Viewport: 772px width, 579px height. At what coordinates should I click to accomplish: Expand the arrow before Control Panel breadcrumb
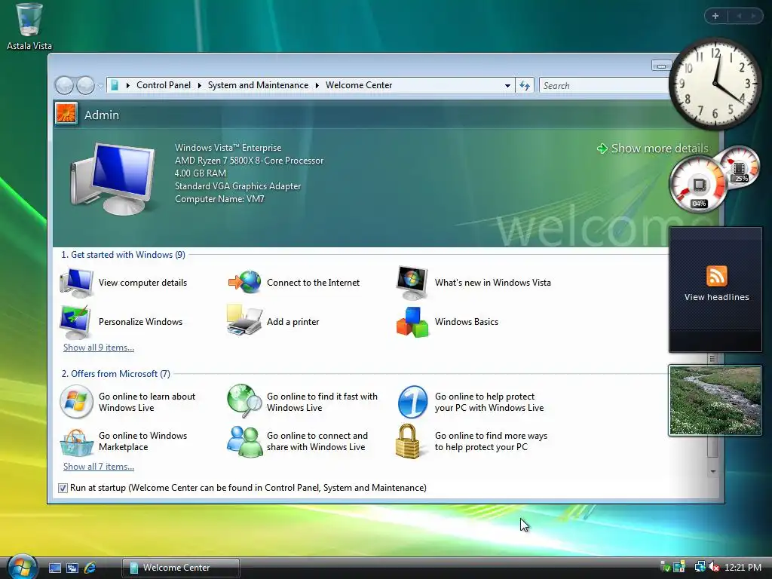click(127, 85)
